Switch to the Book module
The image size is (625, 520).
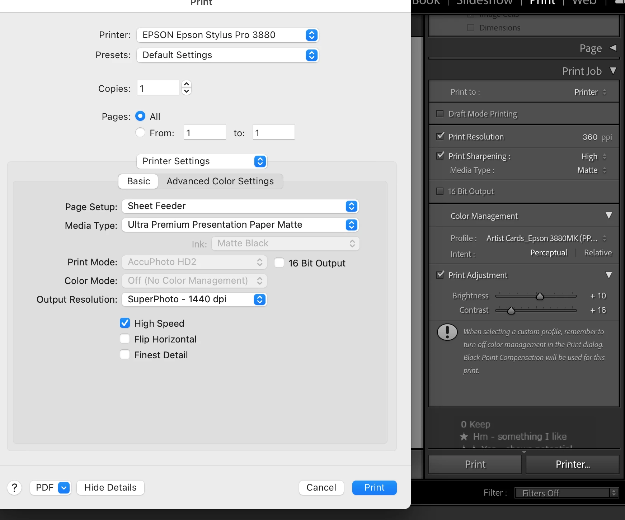[x=426, y=2]
